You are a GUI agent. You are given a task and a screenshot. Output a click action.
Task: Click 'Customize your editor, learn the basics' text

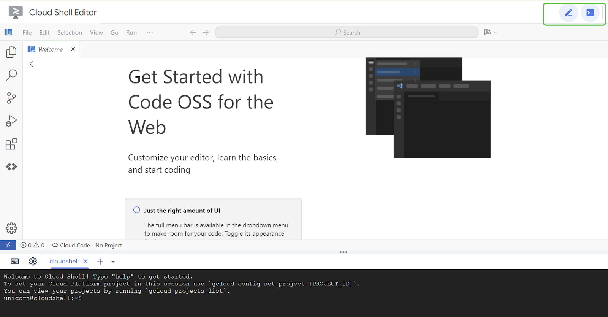[x=203, y=163]
